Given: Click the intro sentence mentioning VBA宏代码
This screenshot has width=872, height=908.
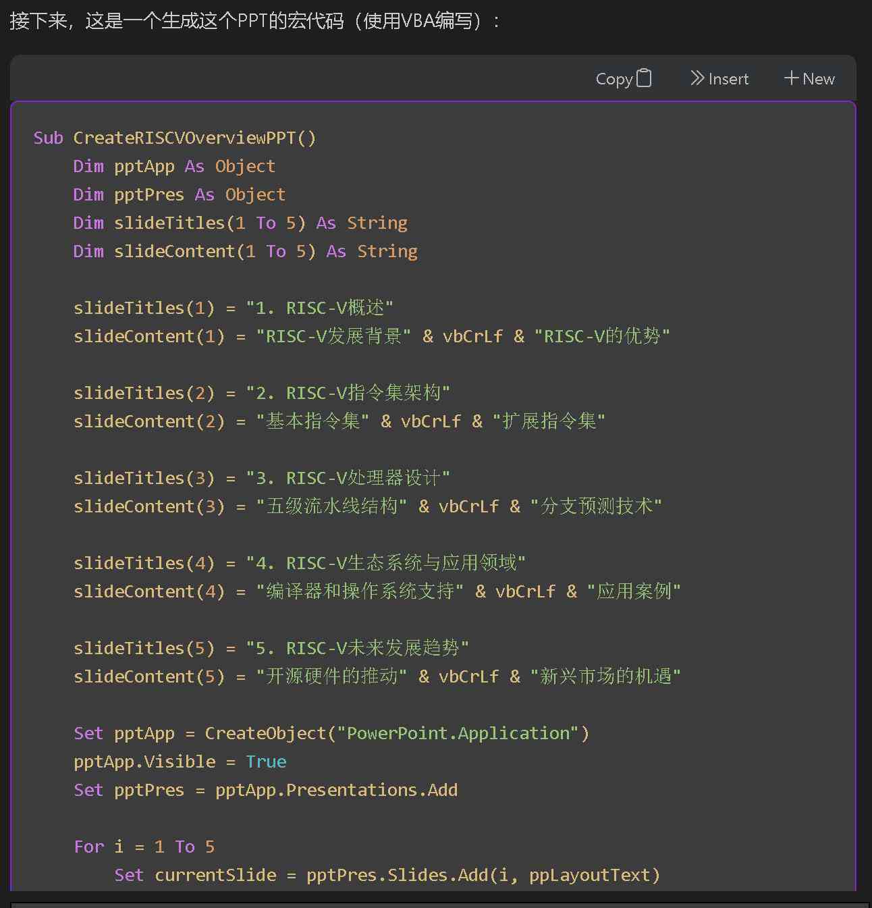Looking at the screenshot, I should 255,21.
